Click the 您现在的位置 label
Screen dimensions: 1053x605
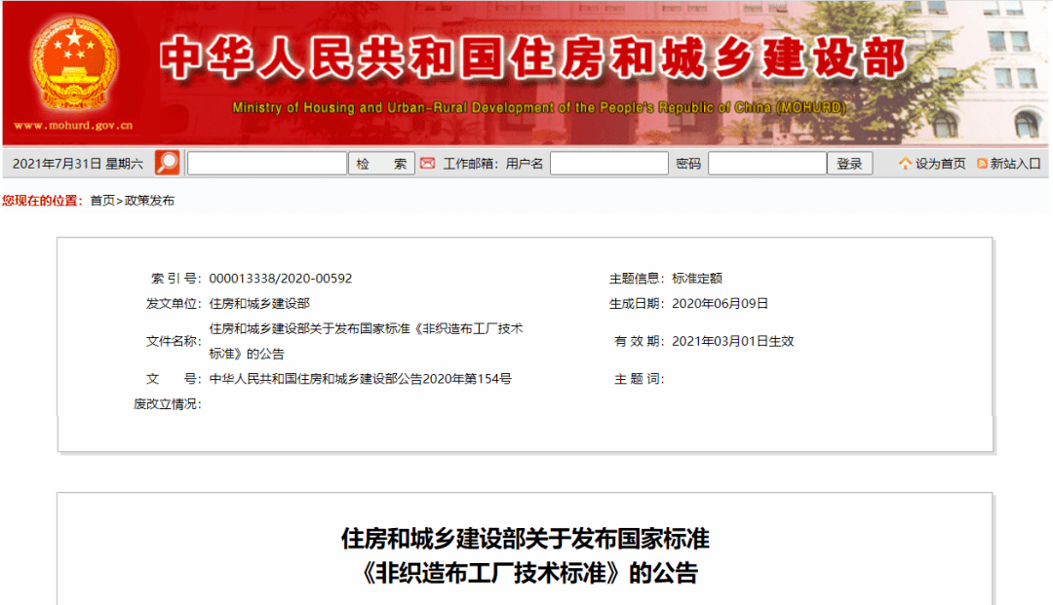click(x=42, y=201)
